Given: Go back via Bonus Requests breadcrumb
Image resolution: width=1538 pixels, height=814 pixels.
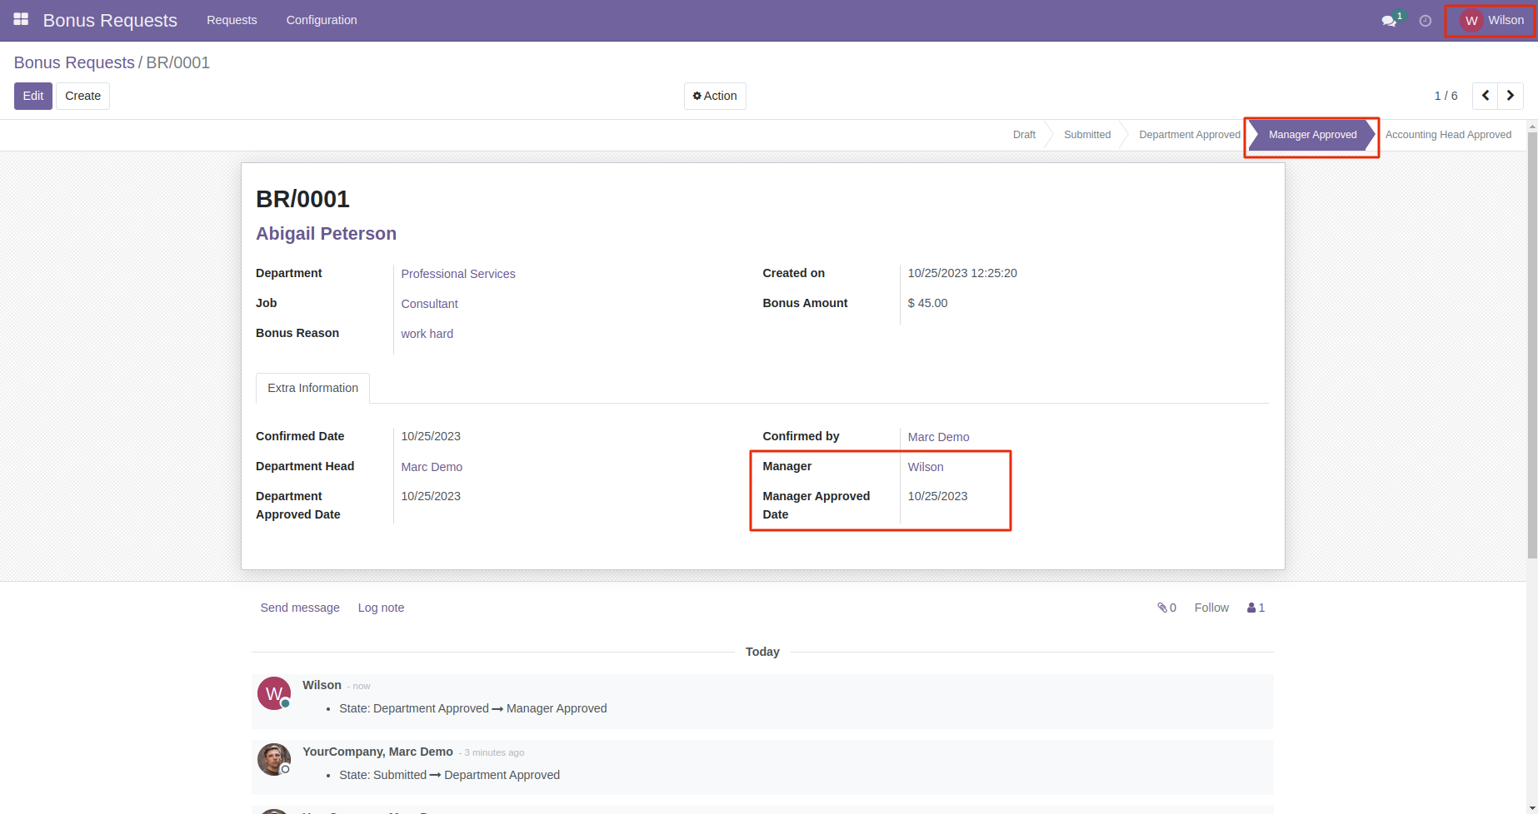Looking at the screenshot, I should (74, 62).
